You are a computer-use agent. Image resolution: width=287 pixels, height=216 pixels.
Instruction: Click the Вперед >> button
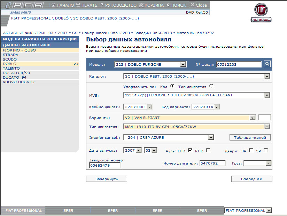pyautogui.click(x=251, y=179)
